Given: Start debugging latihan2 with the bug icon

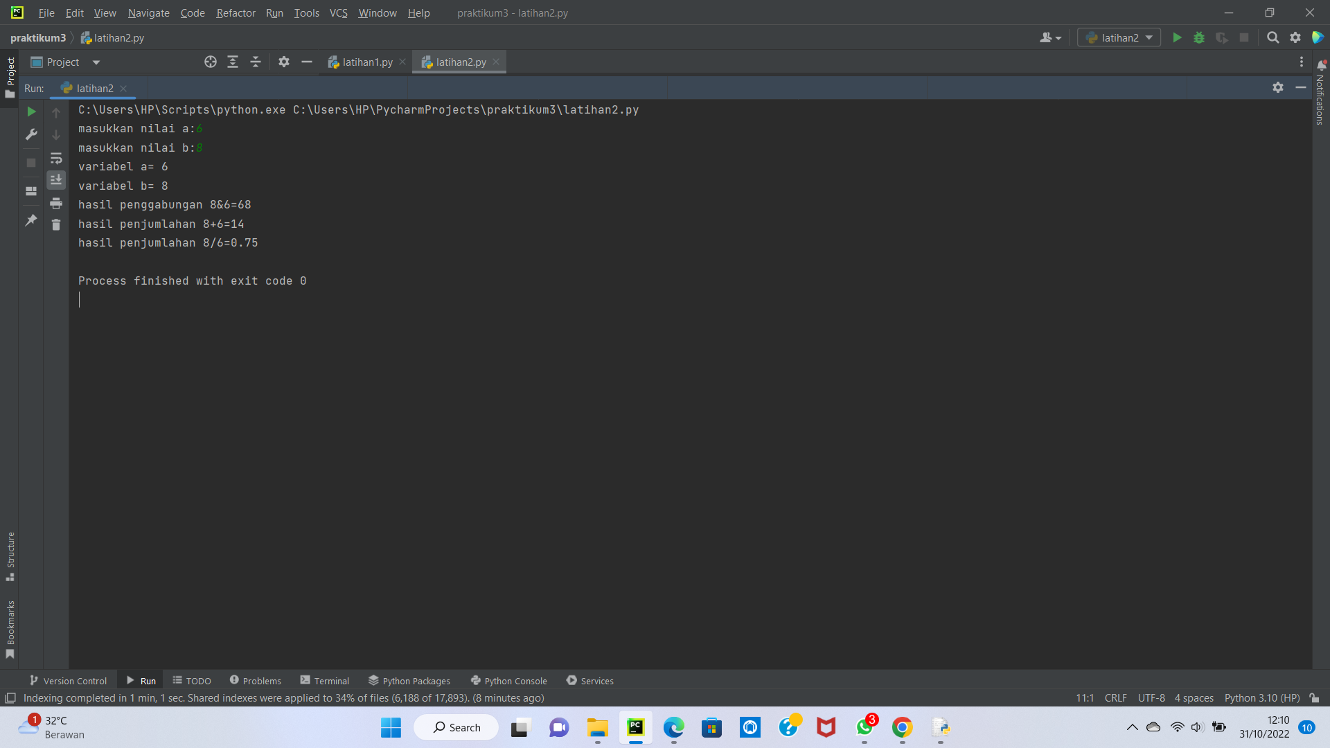Looking at the screenshot, I should pos(1199,38).
